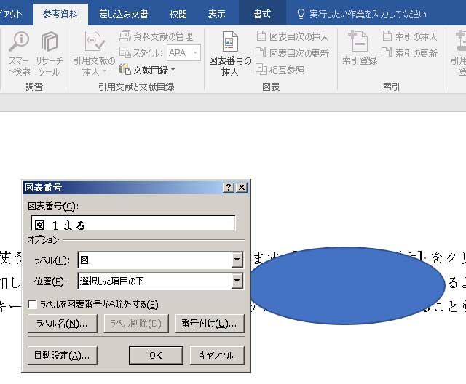This screenshot has width=466, height=384.
Task: Click the caption dialog help question mark
Action: coord(229,188)
